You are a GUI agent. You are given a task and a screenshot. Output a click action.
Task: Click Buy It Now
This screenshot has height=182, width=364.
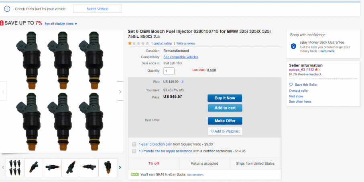(225, 98)
